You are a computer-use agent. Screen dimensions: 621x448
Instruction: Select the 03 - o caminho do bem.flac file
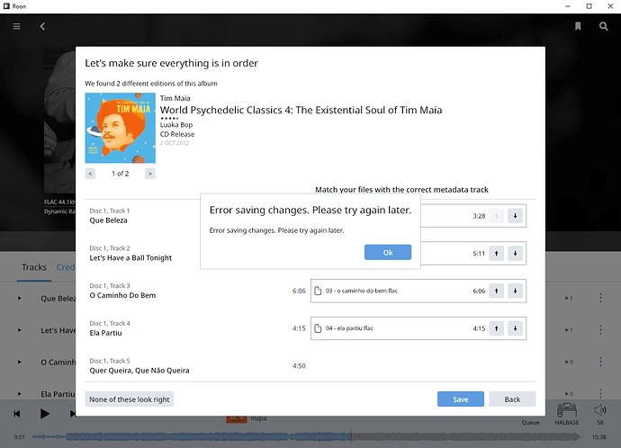418,291
